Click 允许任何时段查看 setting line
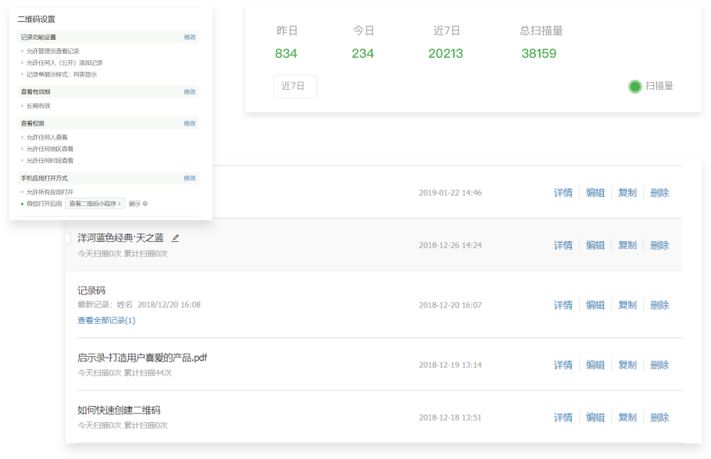Image resolution: width=711 pixels, height=459 pixels. (x=50, y=161)
